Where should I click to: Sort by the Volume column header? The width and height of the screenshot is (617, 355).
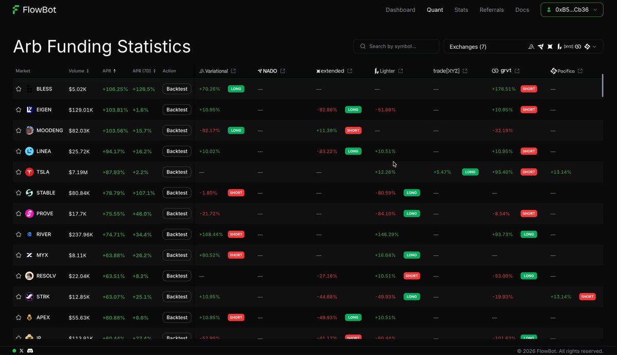click(x=79, y=71)
